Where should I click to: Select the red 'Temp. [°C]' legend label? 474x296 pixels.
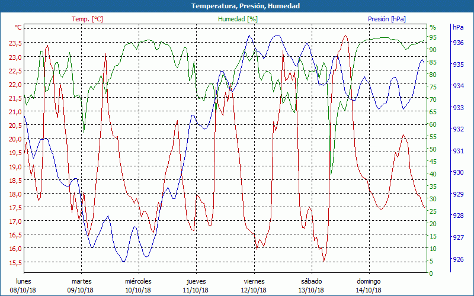pos(87,19)
